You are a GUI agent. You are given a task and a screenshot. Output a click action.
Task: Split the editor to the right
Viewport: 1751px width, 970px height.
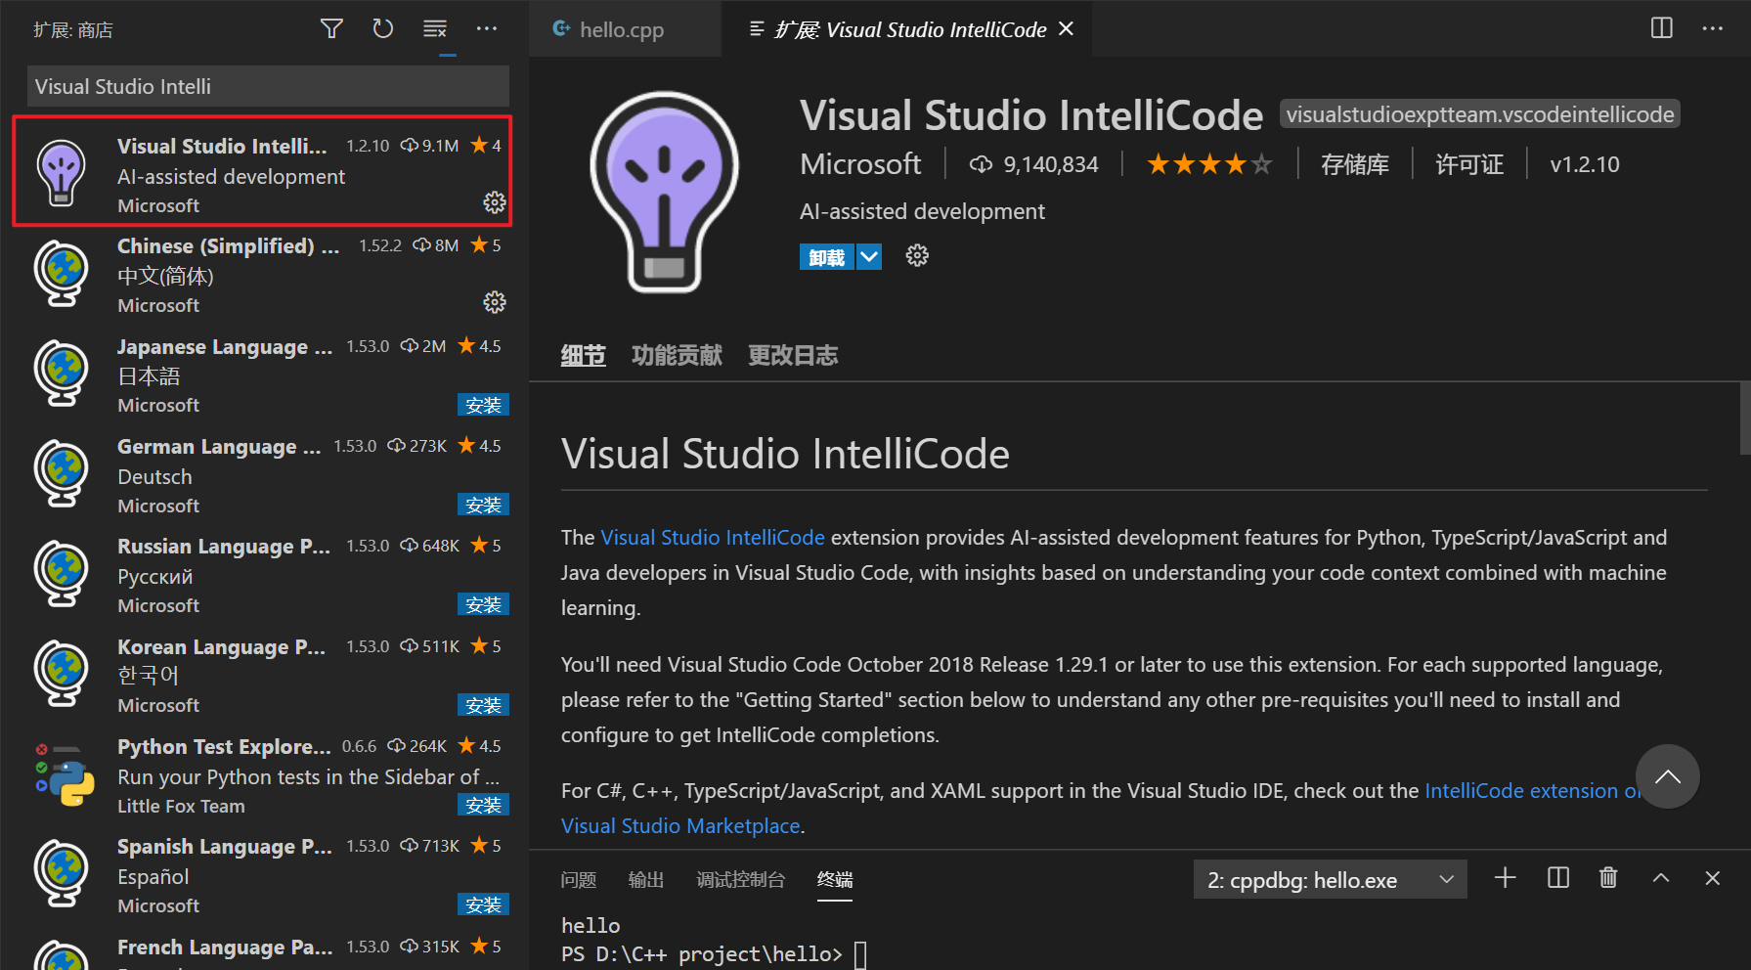click(x=1662, y=28)
